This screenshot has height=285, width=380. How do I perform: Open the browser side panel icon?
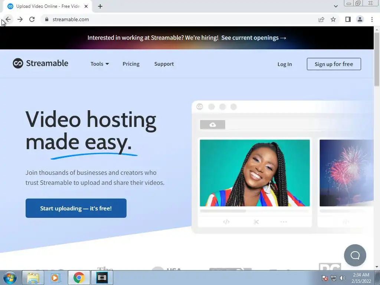point(348,19)
